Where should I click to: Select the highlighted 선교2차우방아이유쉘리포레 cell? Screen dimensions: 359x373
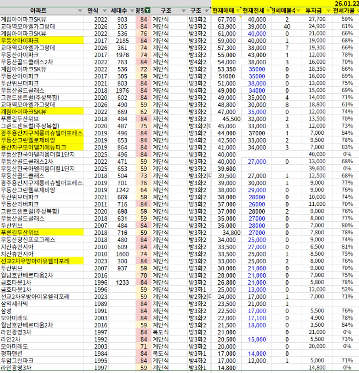click(x=42, y=261)
